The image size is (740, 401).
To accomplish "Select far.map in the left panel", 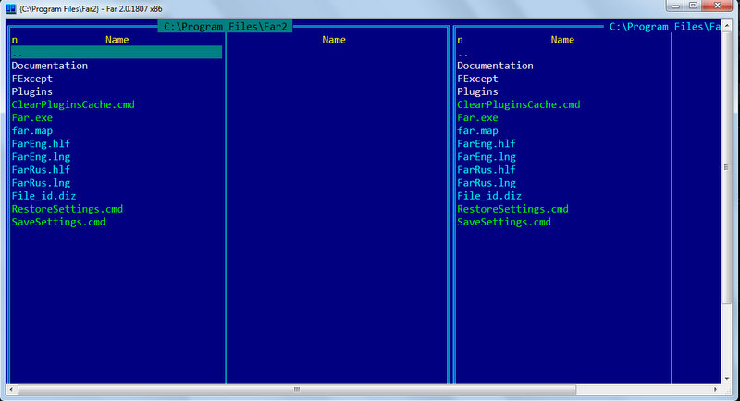I will coord(32,130).
